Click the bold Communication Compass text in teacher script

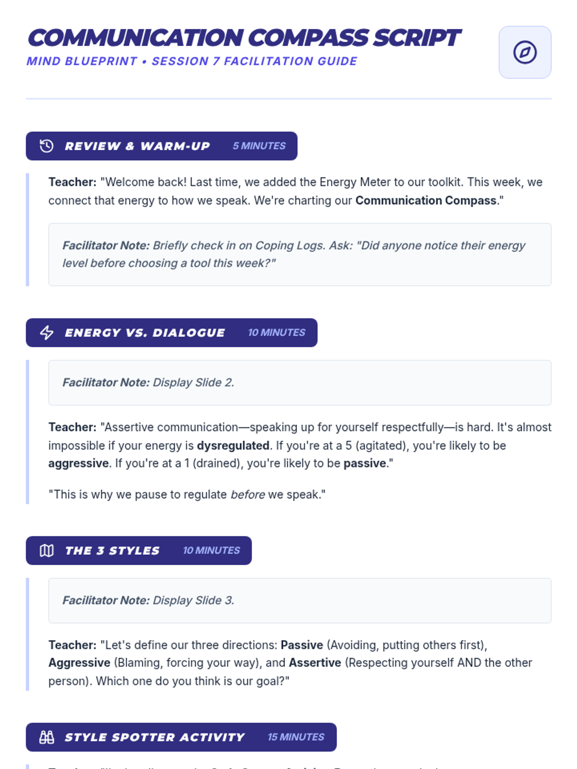(x=426, y=200)
